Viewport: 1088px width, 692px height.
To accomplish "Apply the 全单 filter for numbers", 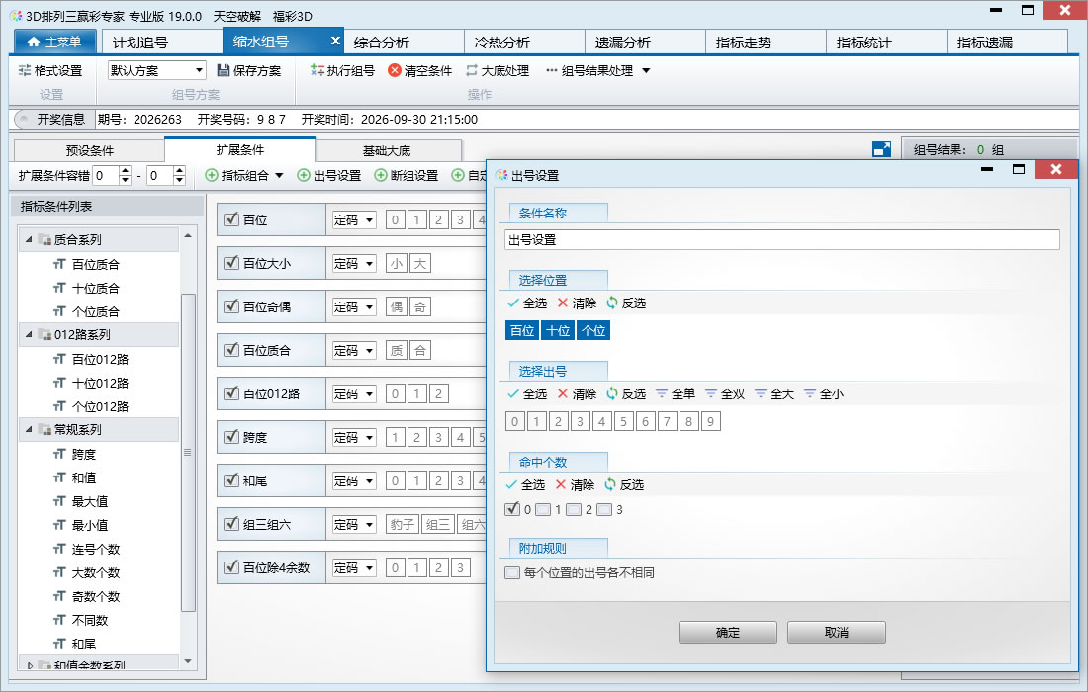I will (676, 393).
